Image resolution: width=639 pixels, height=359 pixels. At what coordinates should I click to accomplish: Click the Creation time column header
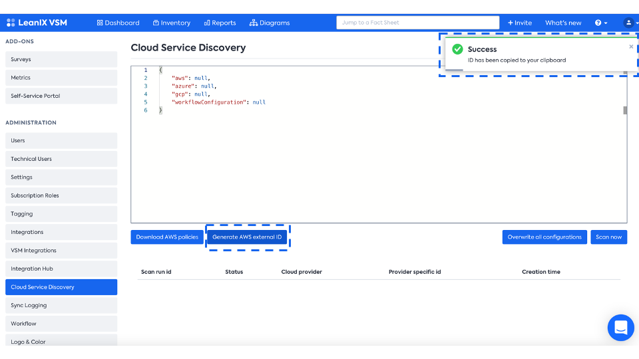pyautogui.click(x=541, y=272)
